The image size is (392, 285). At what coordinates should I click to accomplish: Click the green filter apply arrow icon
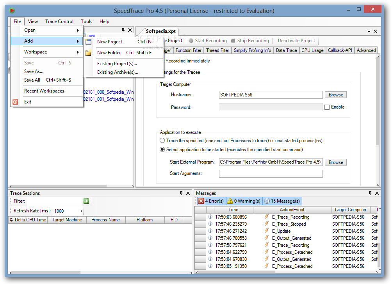[x=86, y=201]
